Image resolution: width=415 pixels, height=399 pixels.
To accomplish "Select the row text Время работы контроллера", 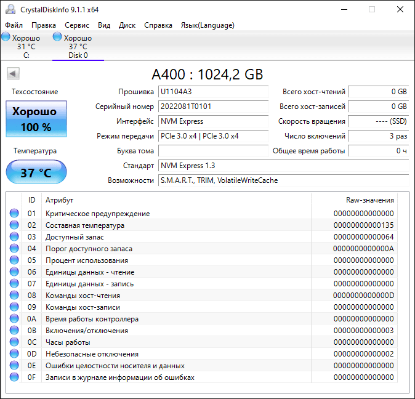I will click(92, 319).
